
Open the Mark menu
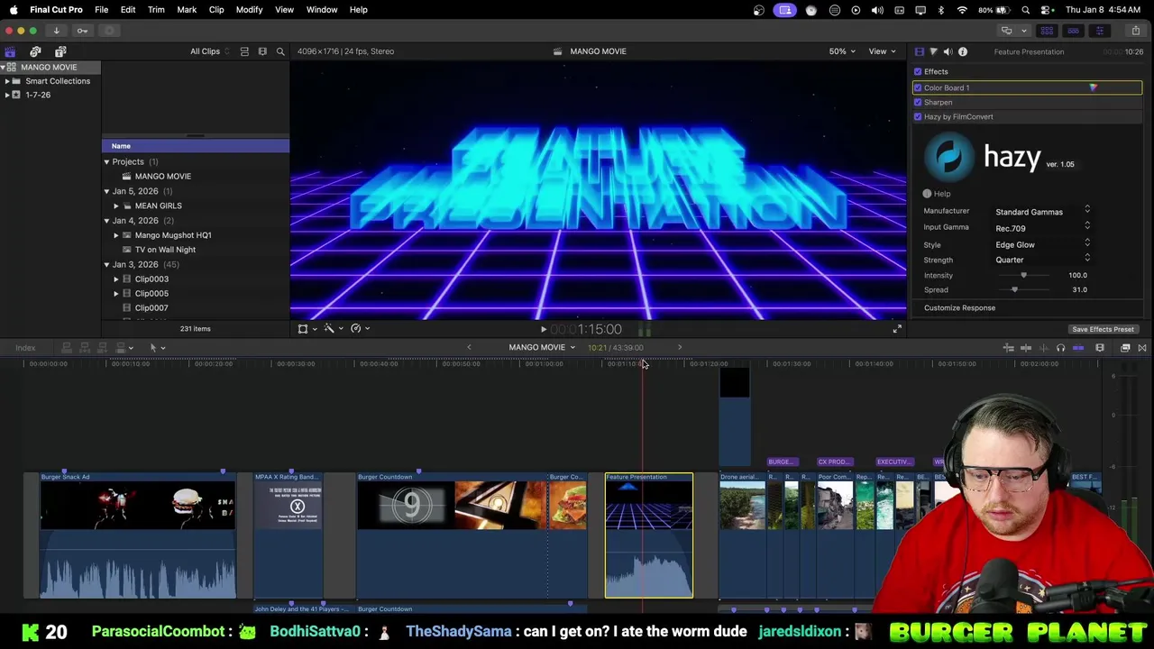187,10
